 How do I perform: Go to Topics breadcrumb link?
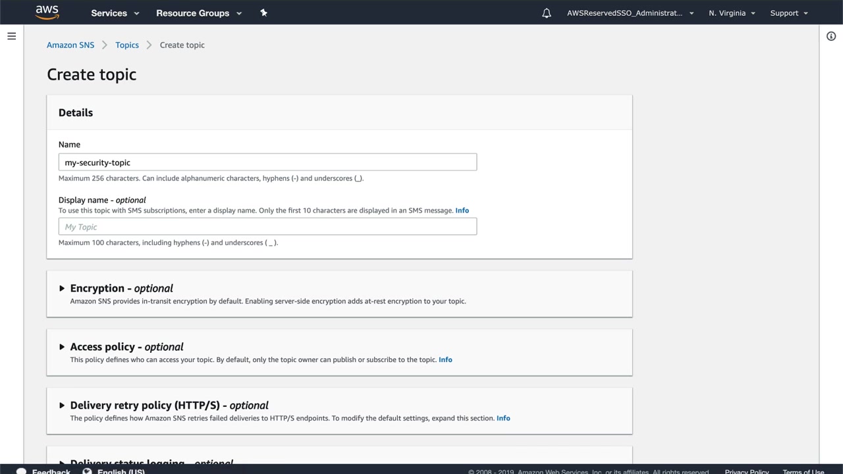coord(127,45)
